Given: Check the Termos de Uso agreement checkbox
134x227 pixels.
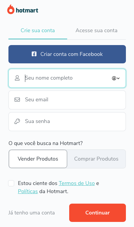Looking at the screenshot, I should [11, 183].
